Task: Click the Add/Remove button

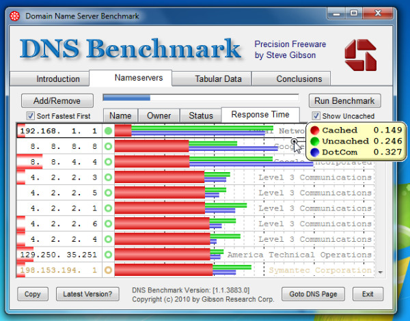Action: (57, 101)
